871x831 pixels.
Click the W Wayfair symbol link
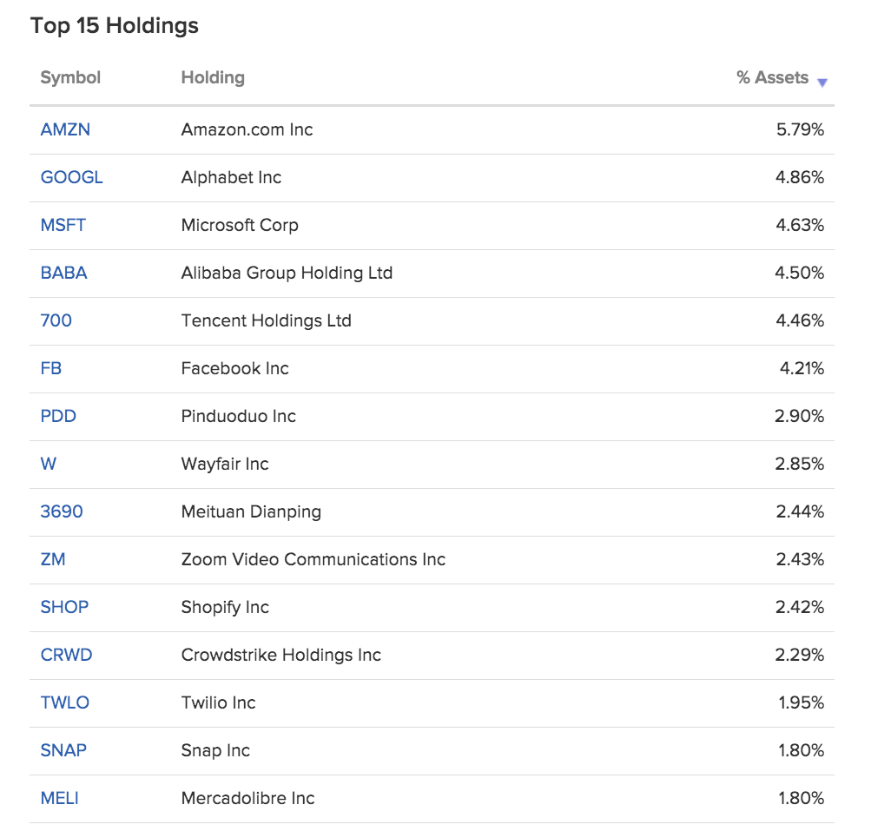49,464
